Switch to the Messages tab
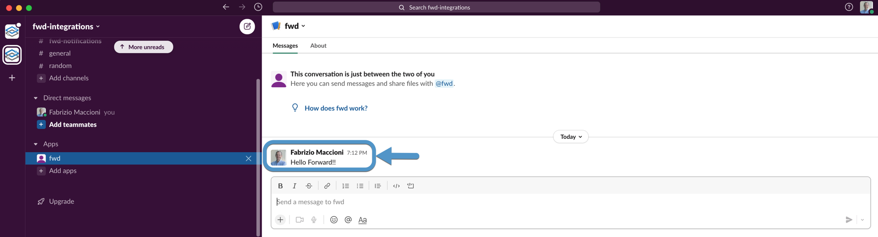Viewport: 878px width, 237px height. click(285, 46)
